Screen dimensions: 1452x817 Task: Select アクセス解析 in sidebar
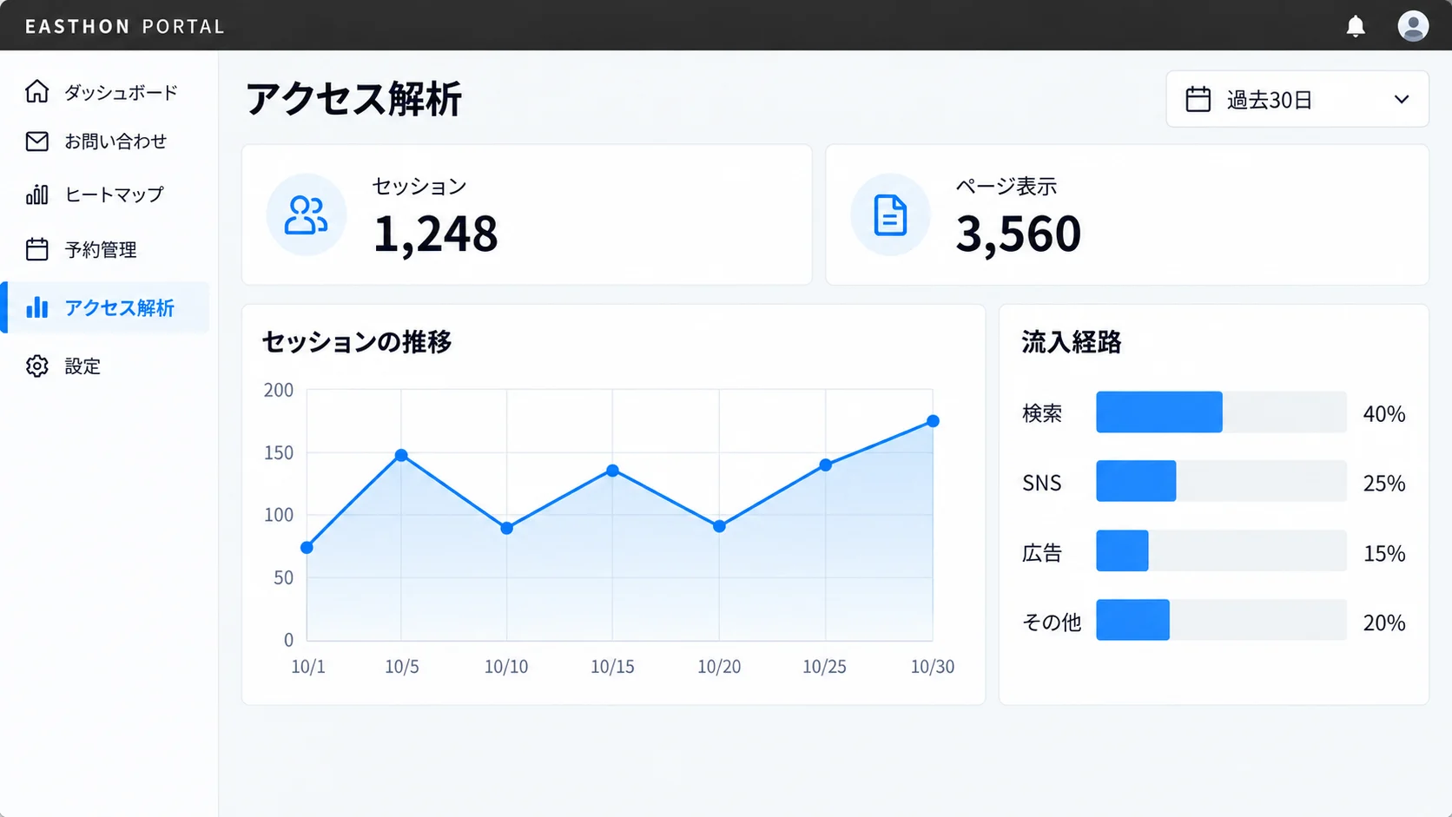(x=105, y=307)
